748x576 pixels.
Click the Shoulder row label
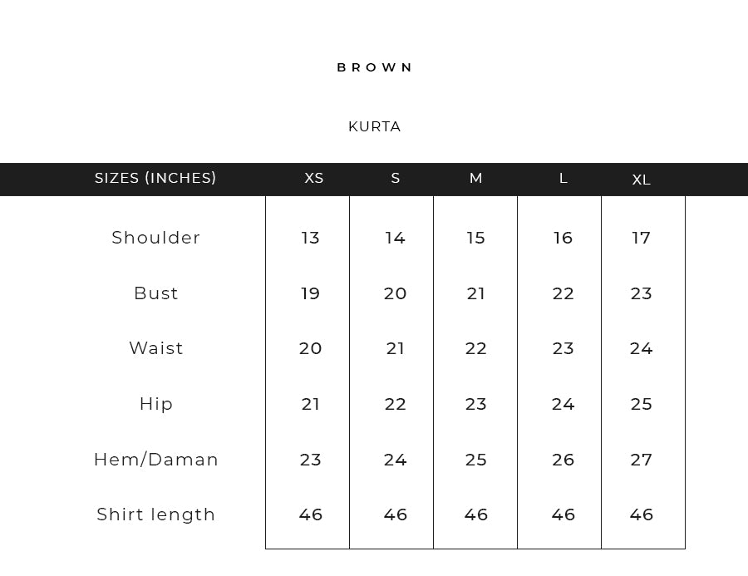click(x=156, y=238)
